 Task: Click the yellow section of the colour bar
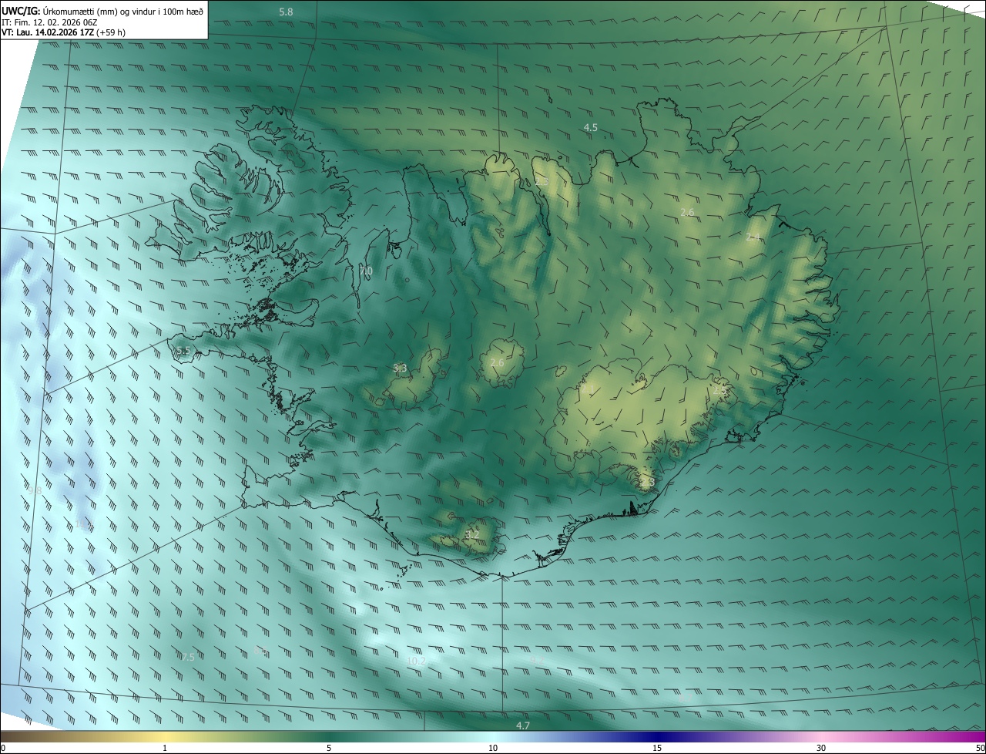tap(165, 736)
